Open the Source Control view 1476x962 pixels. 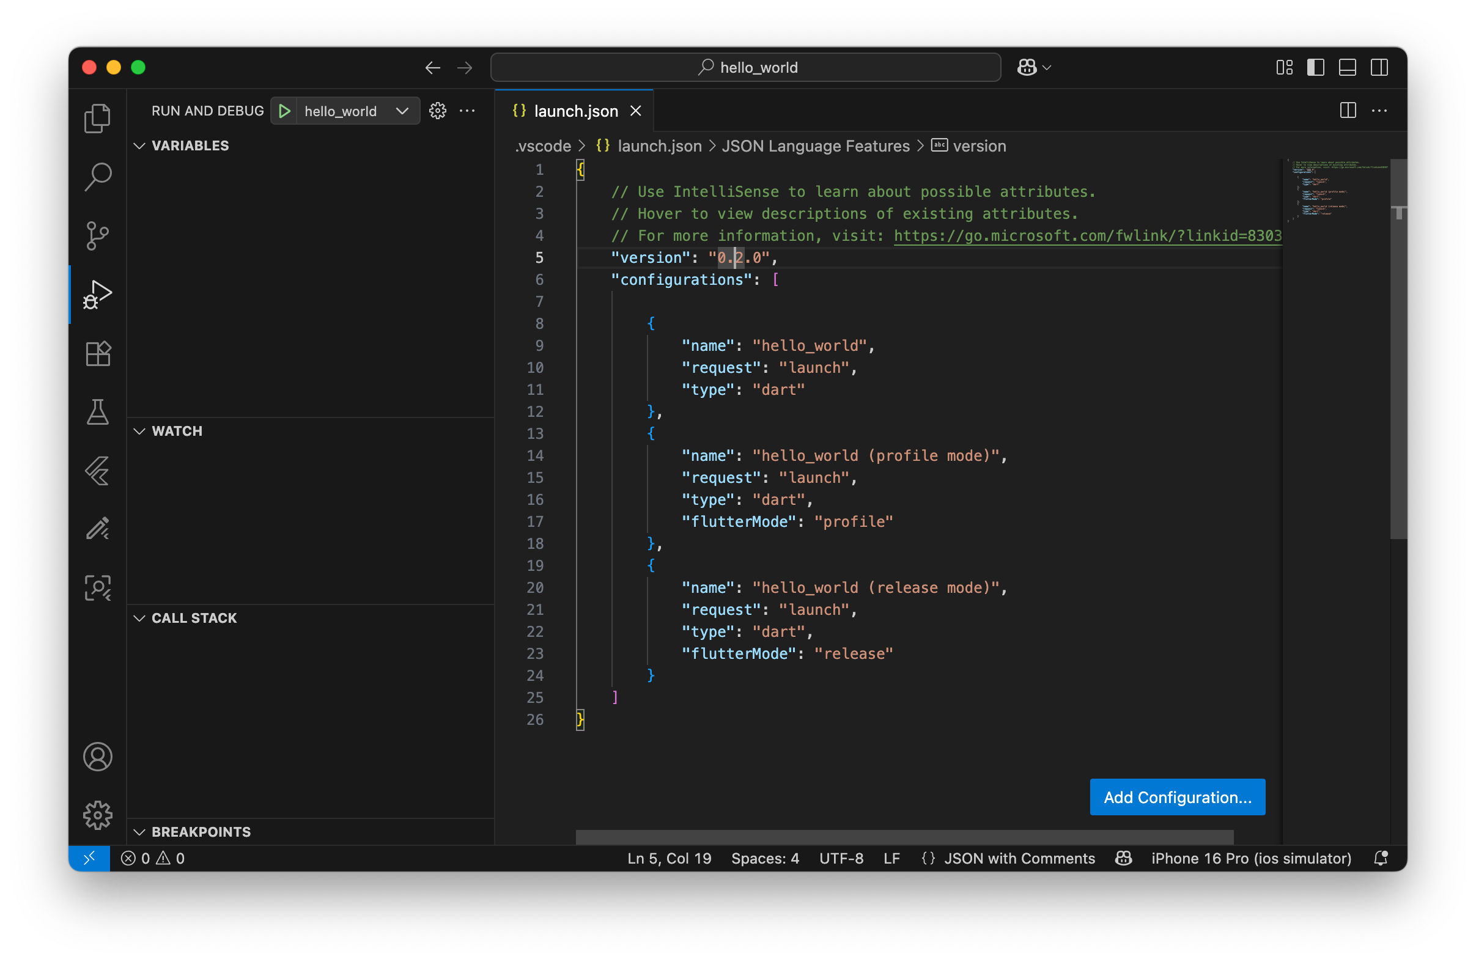click(x=97, y=235)
